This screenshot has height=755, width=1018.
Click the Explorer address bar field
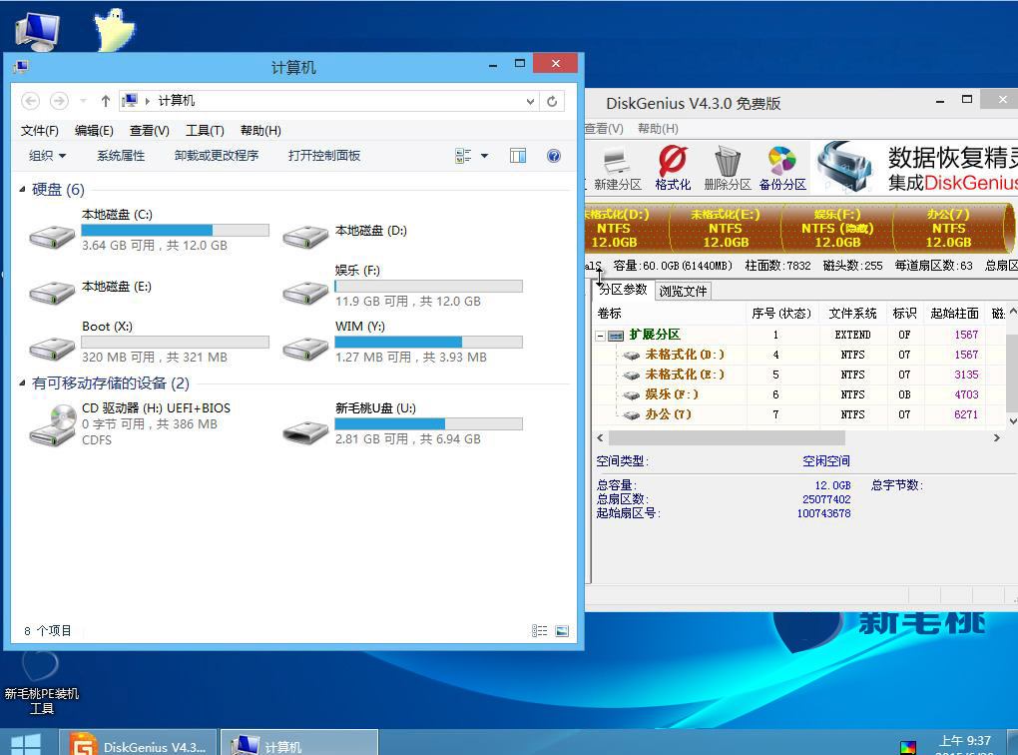pos(328,101)
